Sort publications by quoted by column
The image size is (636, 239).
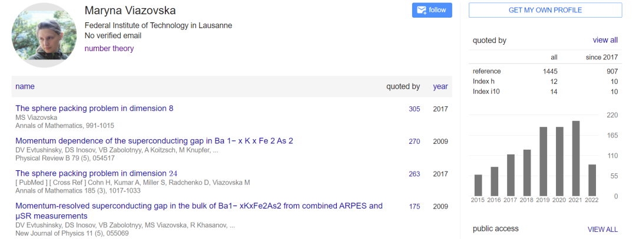click(403, 86)
